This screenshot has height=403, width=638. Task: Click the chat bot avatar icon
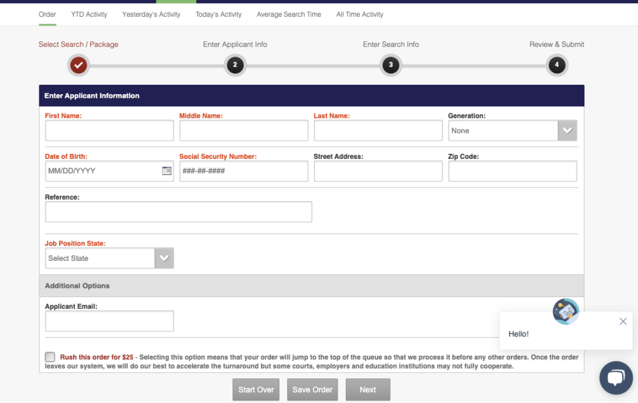click(x=566, y=311)
